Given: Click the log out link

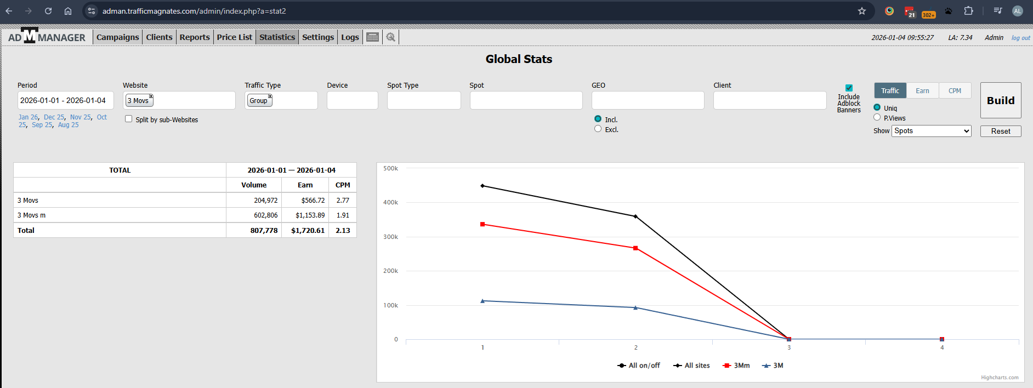Looking at the screenshot, I should (1020, 38).
